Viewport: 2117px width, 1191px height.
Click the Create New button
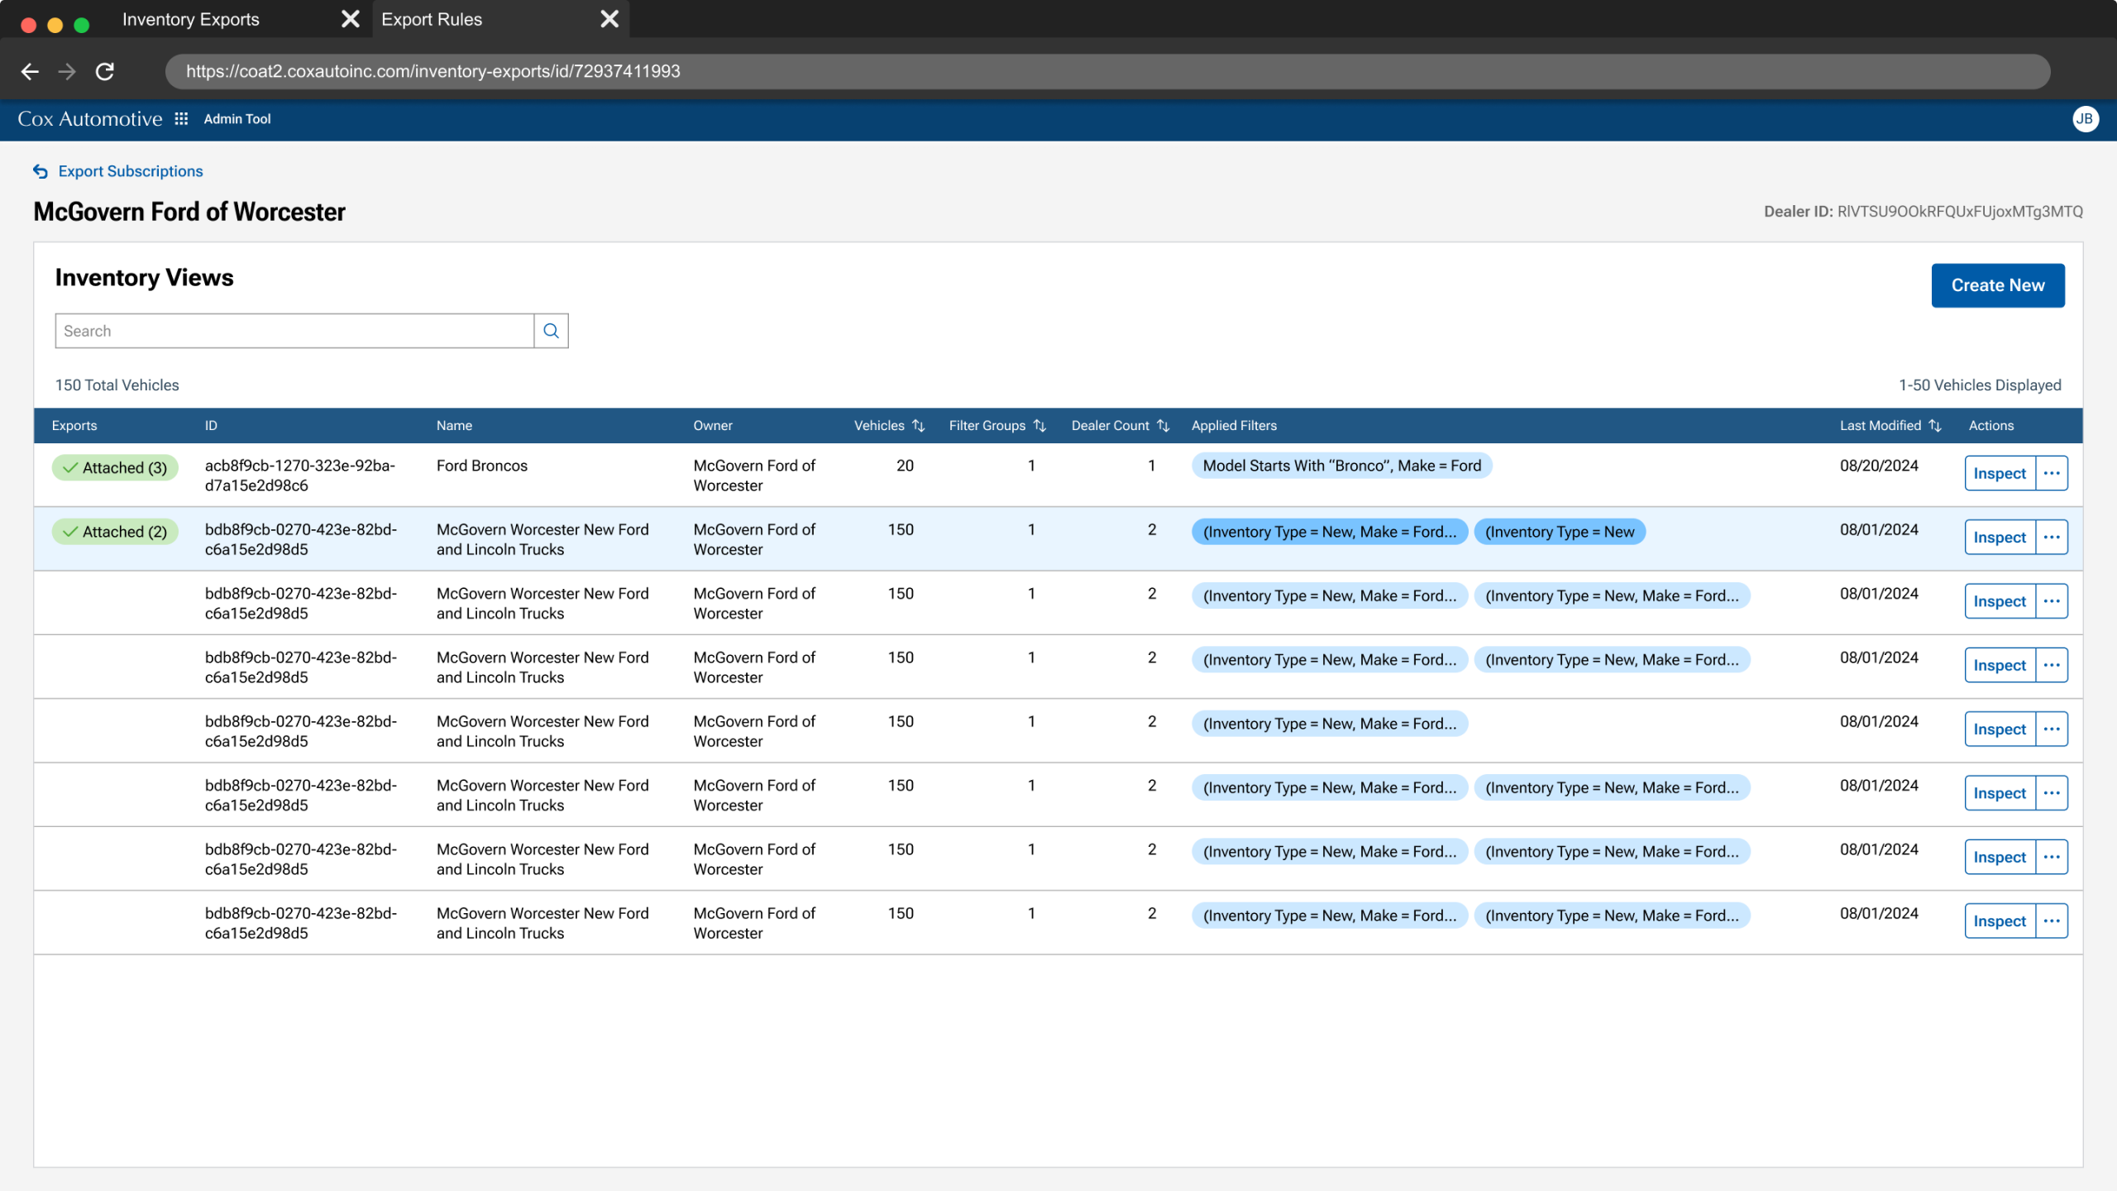(x=1998, y=285)
